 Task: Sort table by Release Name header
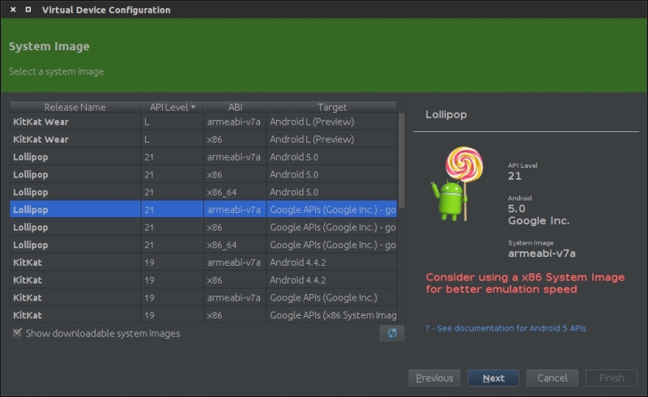click(x=75, y=107)
